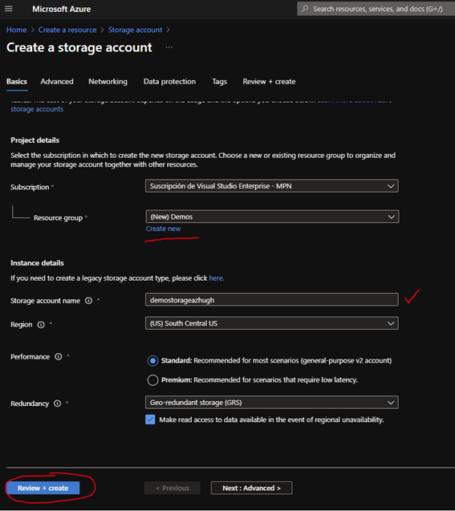
Task: Click the search resources, services, docs box
Action: 376,9
